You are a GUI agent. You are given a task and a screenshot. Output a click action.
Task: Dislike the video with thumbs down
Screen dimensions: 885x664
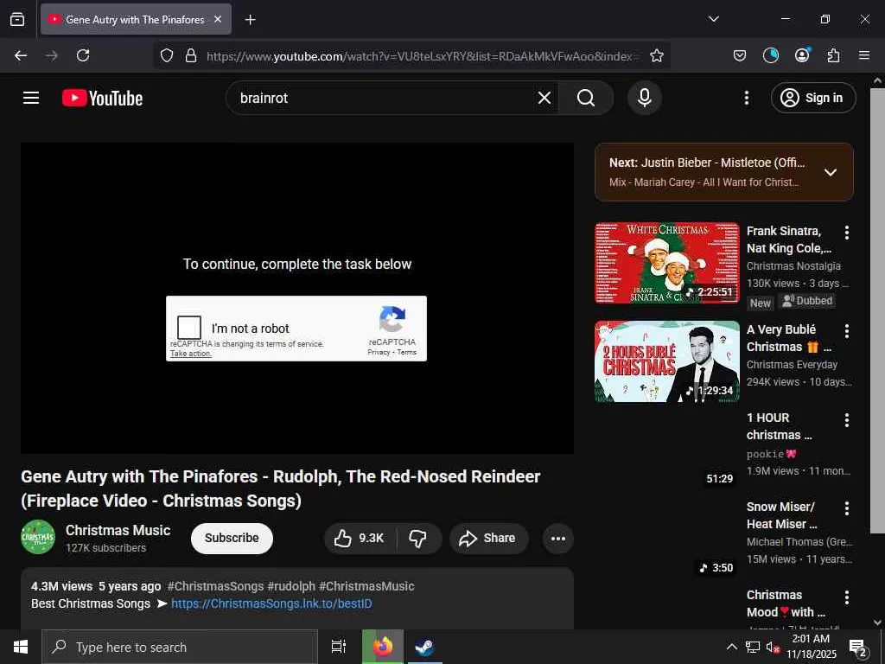tap(418, 538)
